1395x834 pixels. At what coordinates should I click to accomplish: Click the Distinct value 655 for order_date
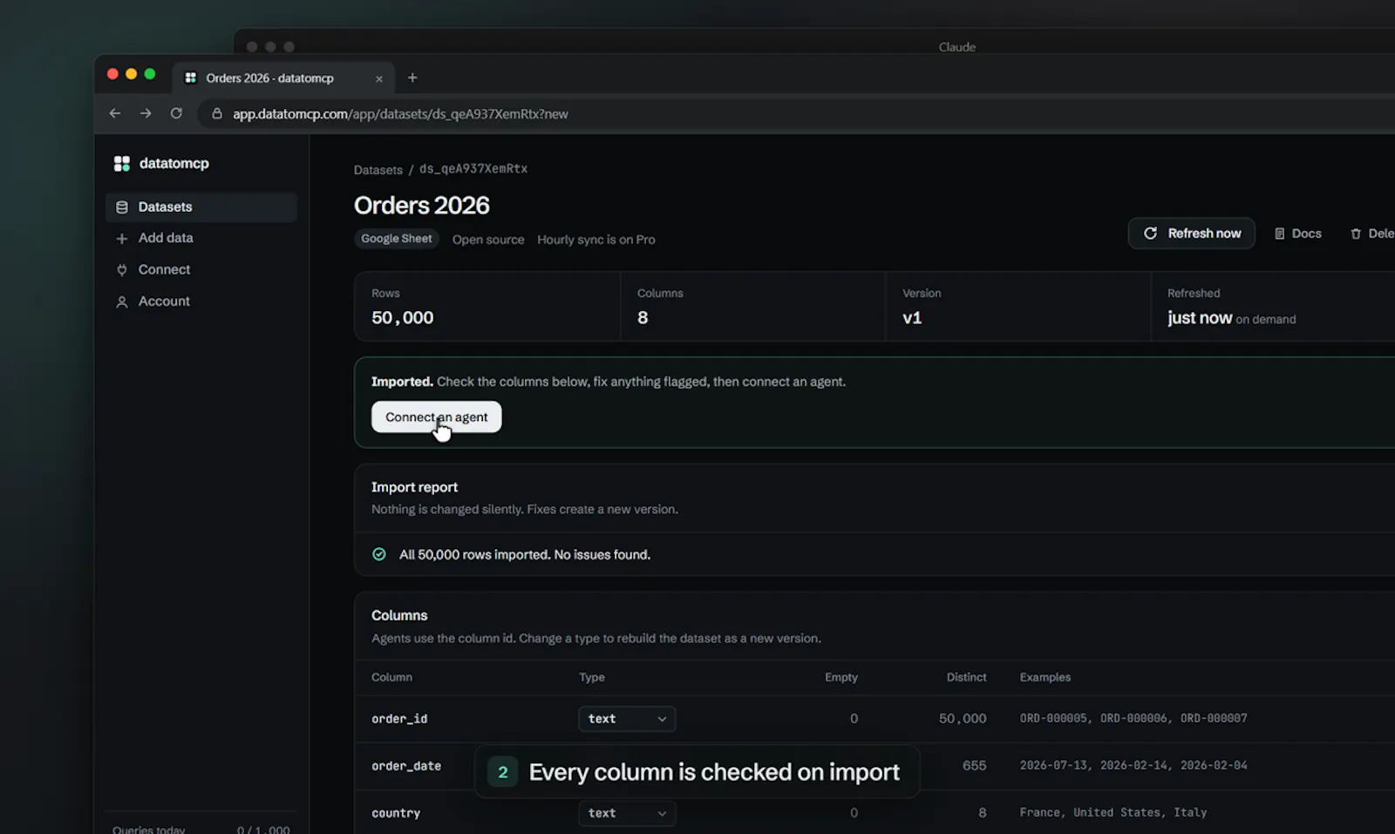[x=974, y=765]
